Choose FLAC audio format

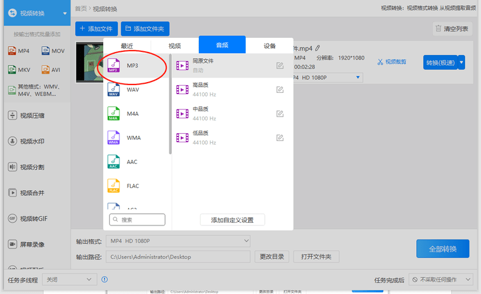(x=133, y=186)
